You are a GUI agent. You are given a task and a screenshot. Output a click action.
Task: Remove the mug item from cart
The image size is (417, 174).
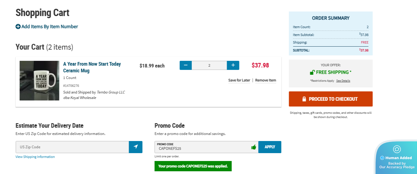(265, 80)
